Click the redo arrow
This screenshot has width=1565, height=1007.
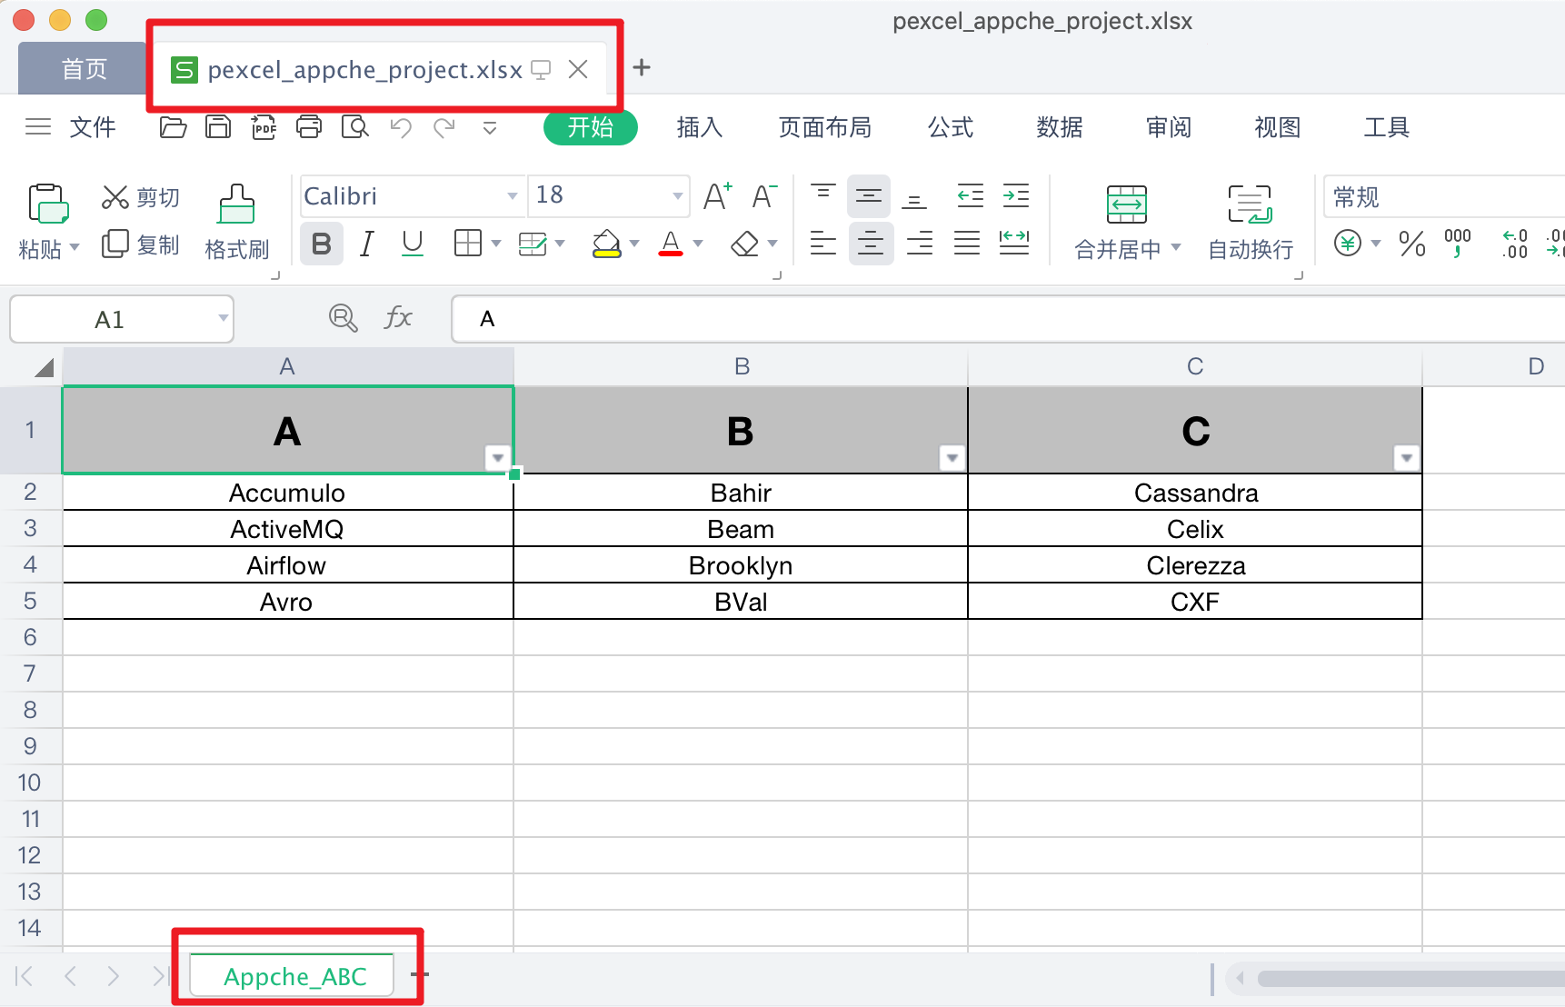click(x=444, y=127)
